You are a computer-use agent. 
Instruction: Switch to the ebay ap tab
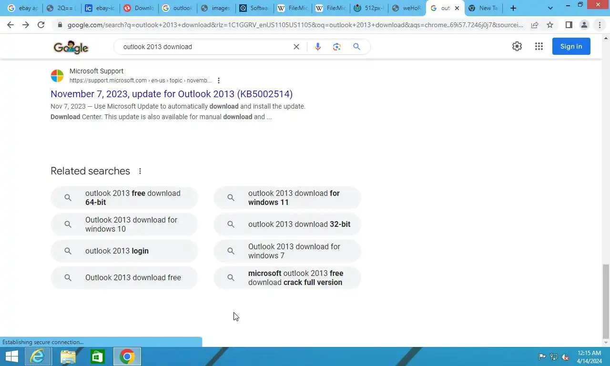[23, 8]
